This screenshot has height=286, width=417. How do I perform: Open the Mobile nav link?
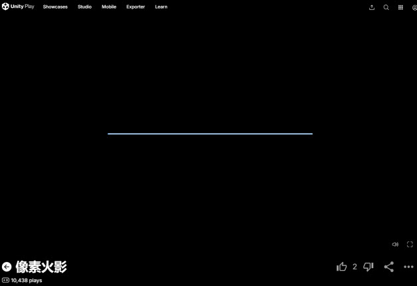pos(108,7)
